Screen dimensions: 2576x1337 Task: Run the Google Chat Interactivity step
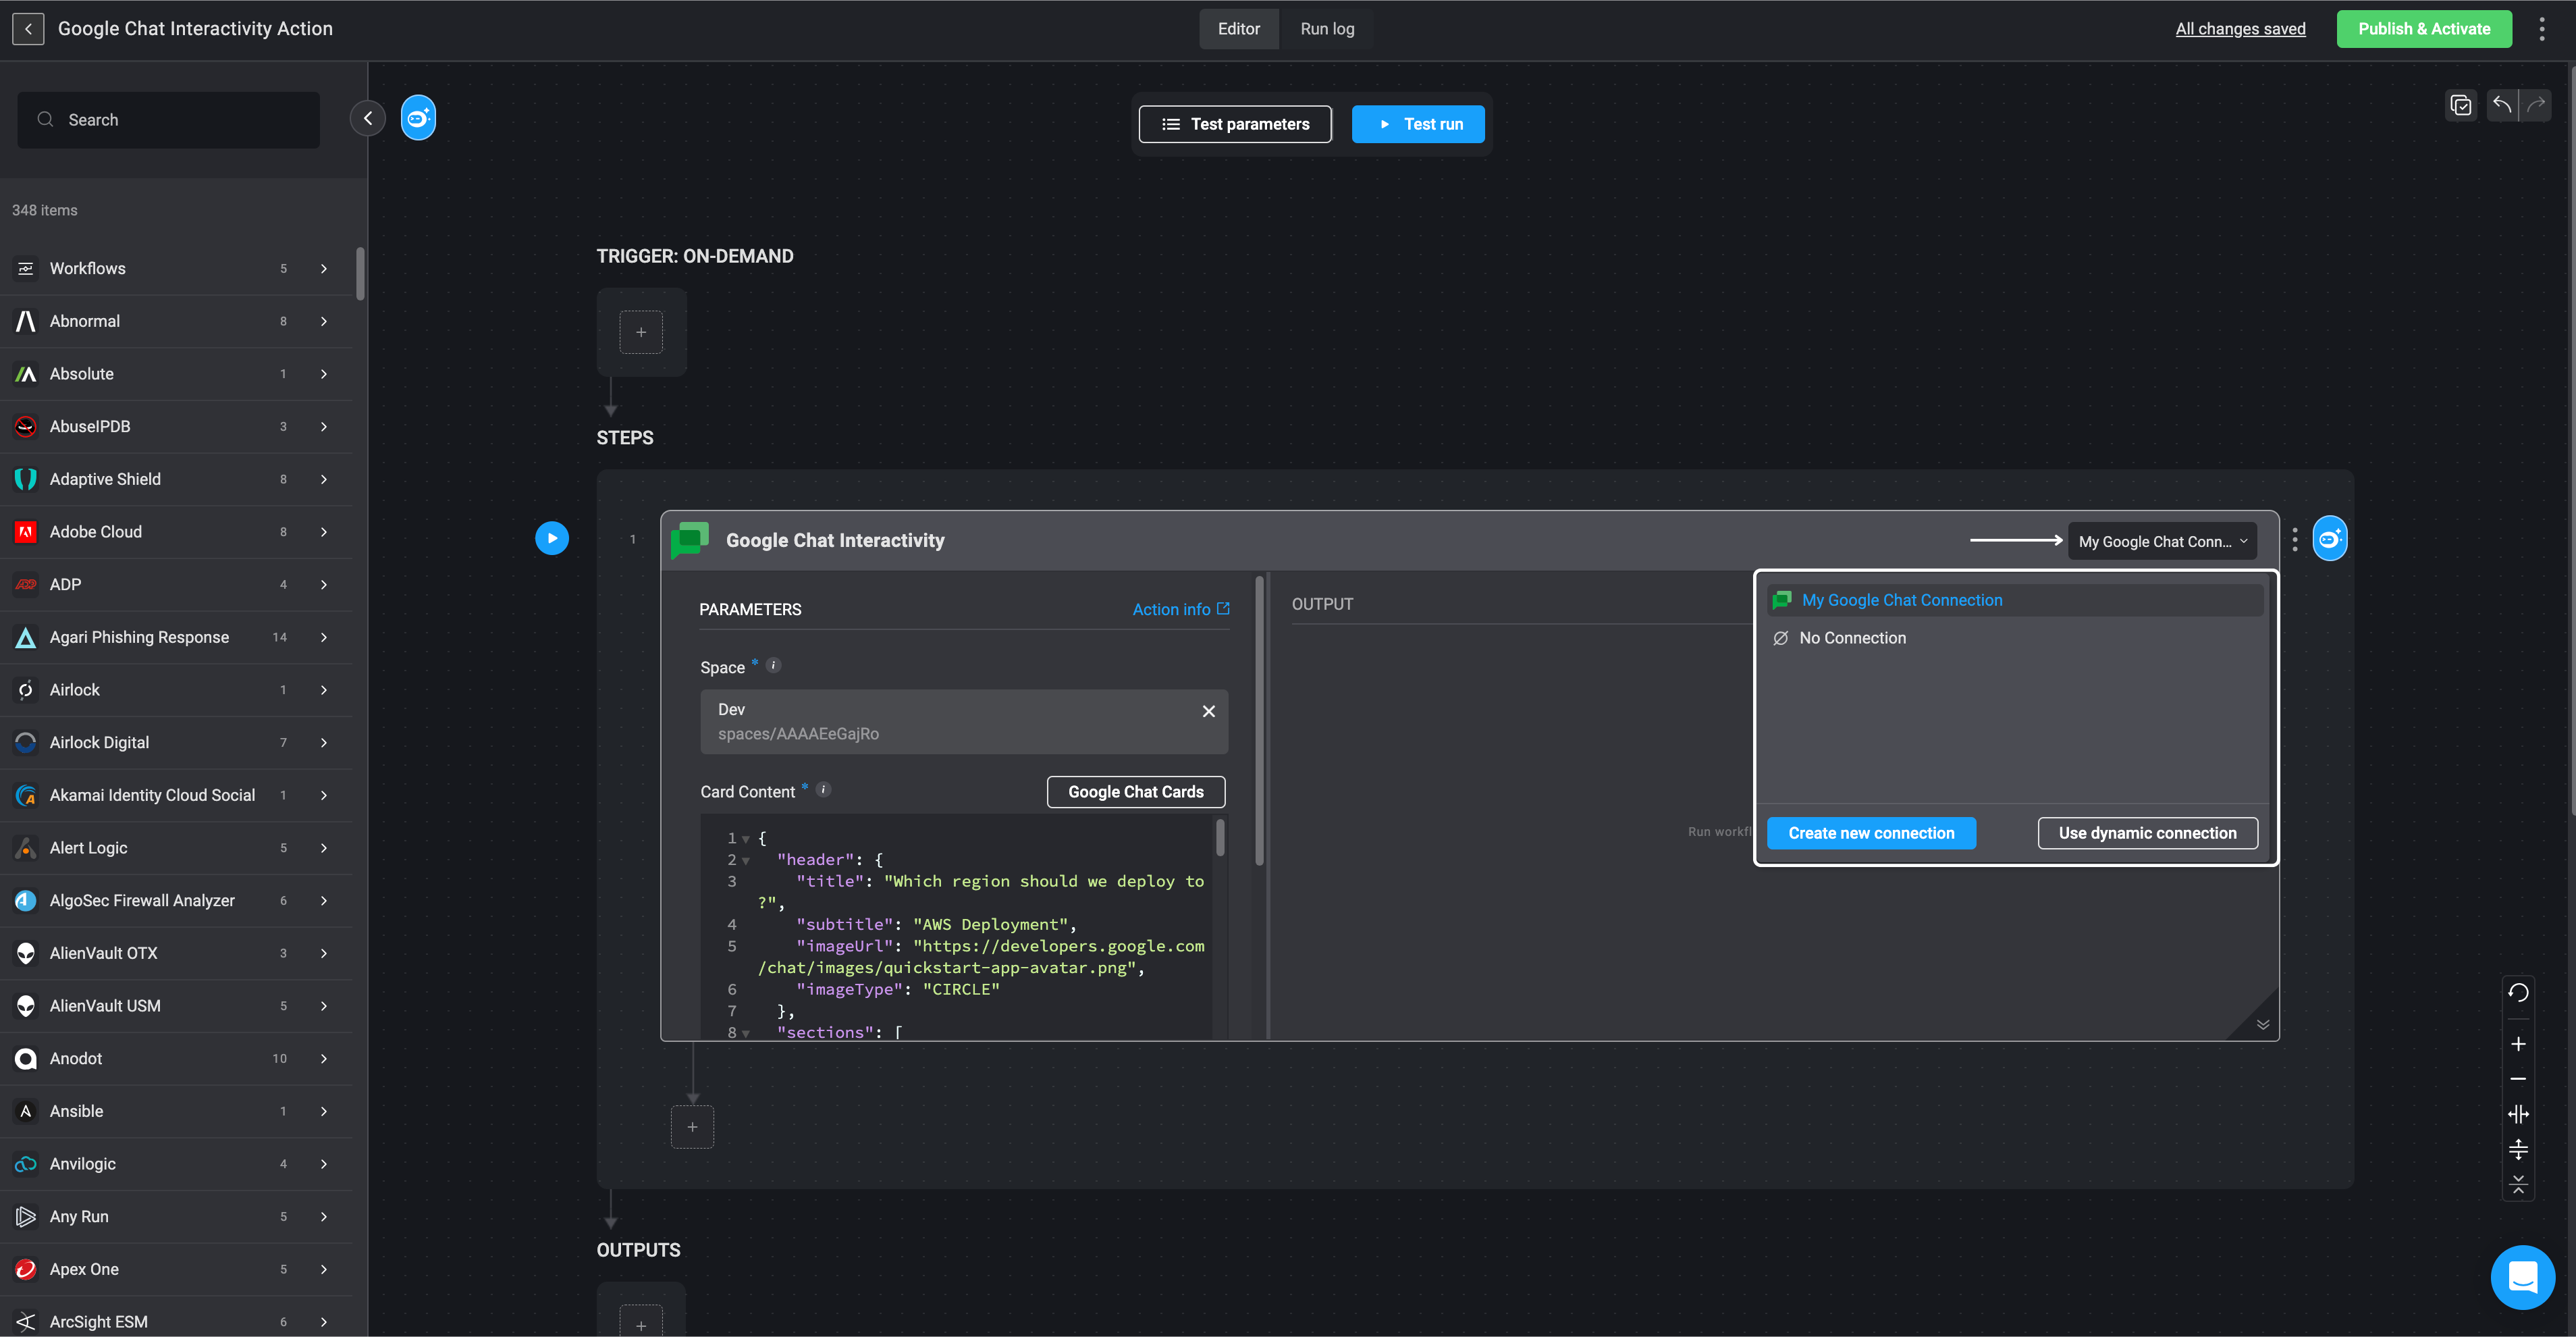point(552,538)
